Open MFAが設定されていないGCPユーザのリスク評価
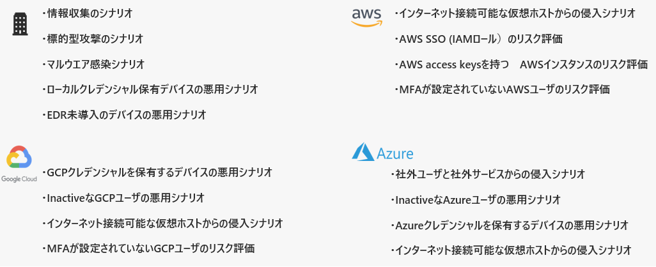The image size is (656, 267). click(x=150, y=248)
